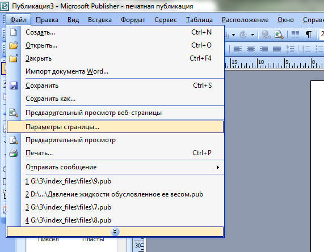Open the Окно menu
Image resolution: width=324 pixels, height=252 pixels.
pos(285,20)
